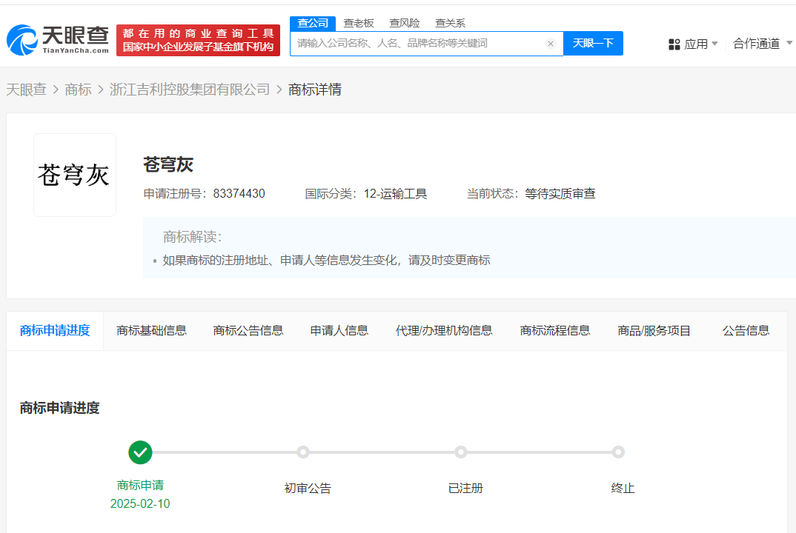This screenshot has width=796, height=533.
Task: Click the green checkmark for 商标申请 step
Action: (140, 452)
